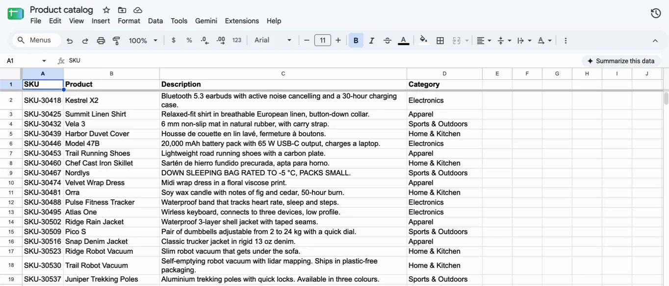Click the select-all corner box

pyautogui.click(x=11, y=73)
